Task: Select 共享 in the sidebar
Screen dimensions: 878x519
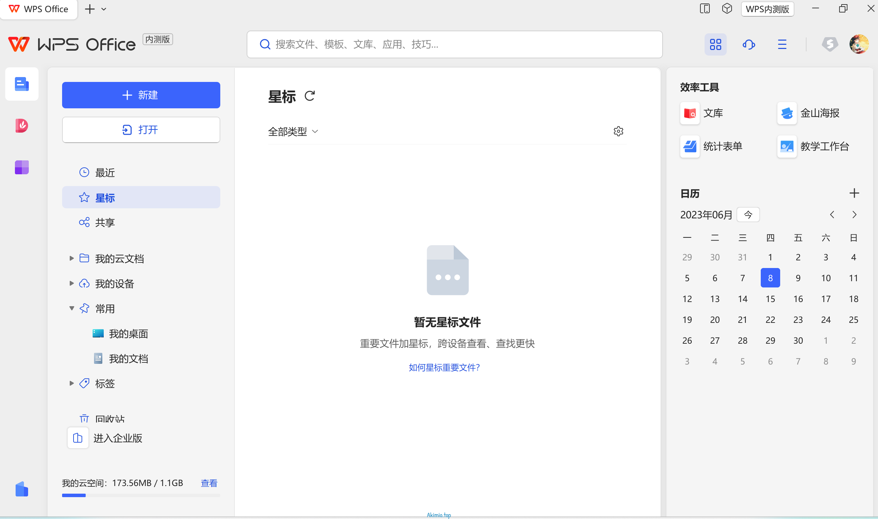Action: click(141, 222)
